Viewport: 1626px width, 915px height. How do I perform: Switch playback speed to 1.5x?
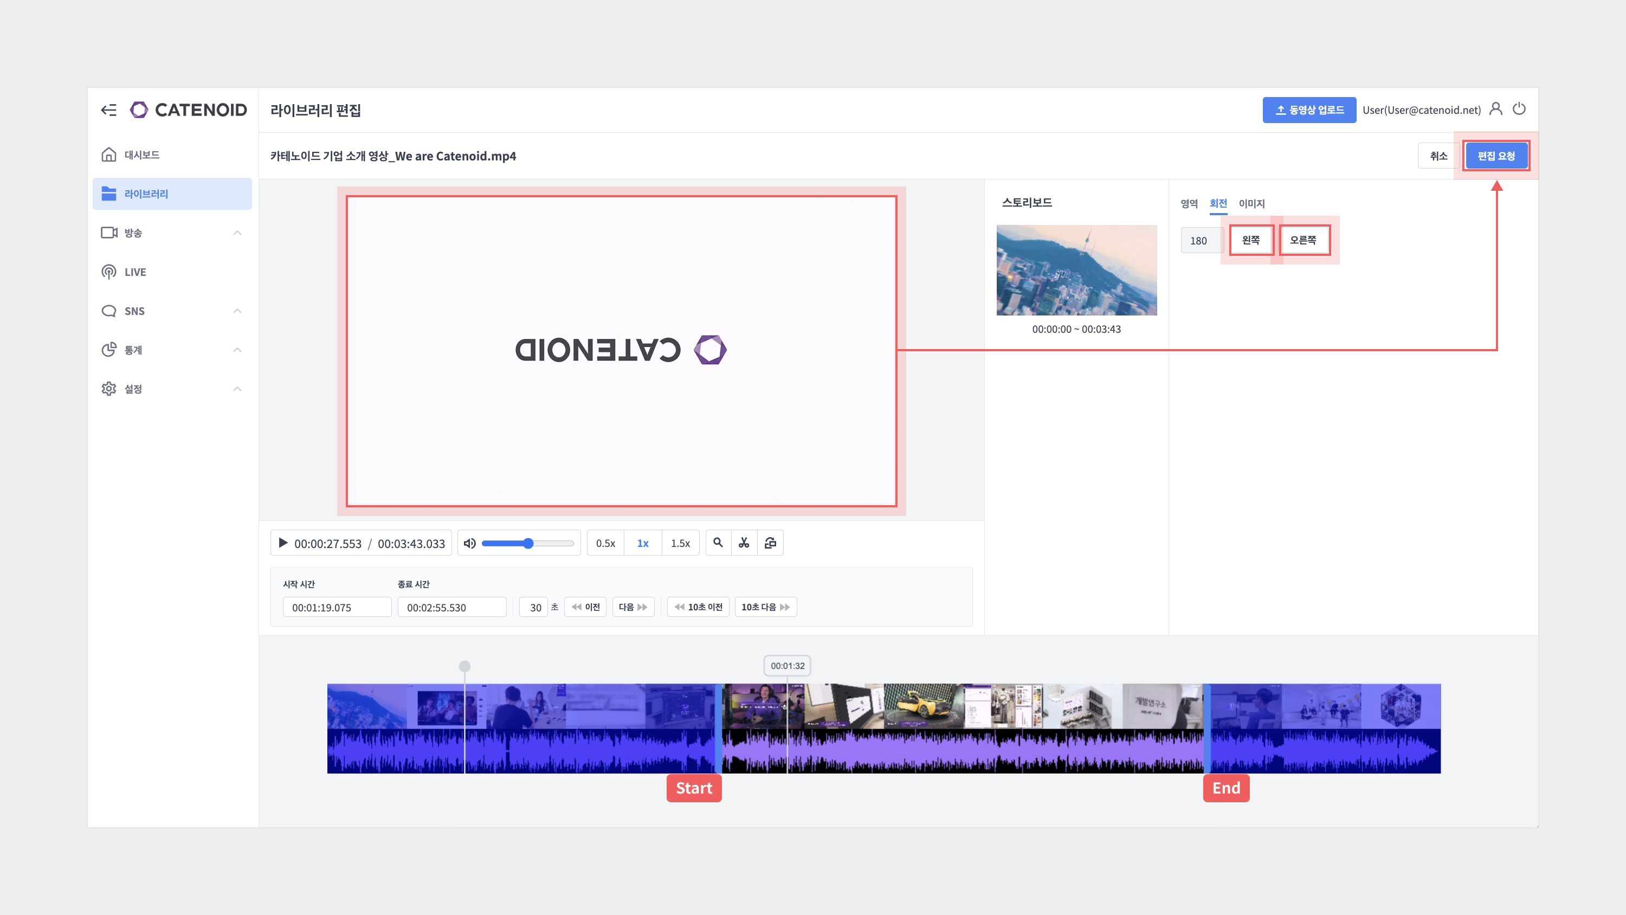pos(680,543)
